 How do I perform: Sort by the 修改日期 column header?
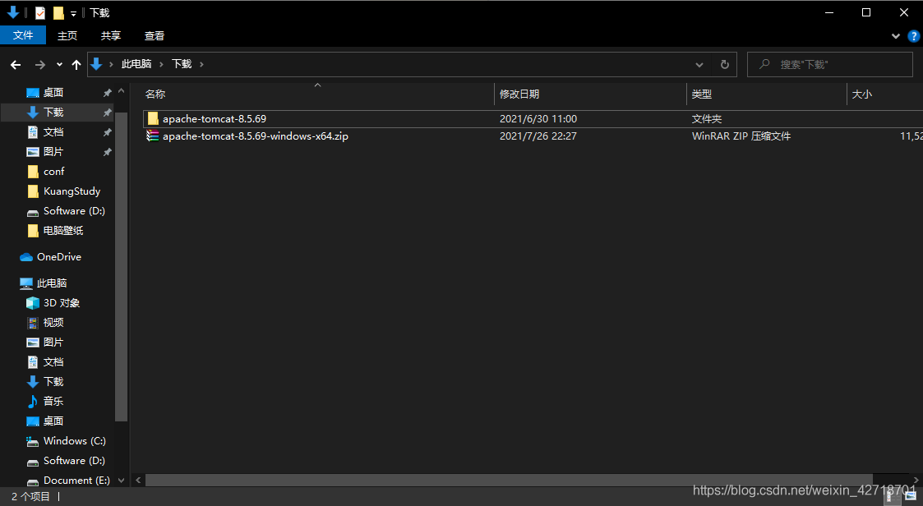(x=519, y=94)
